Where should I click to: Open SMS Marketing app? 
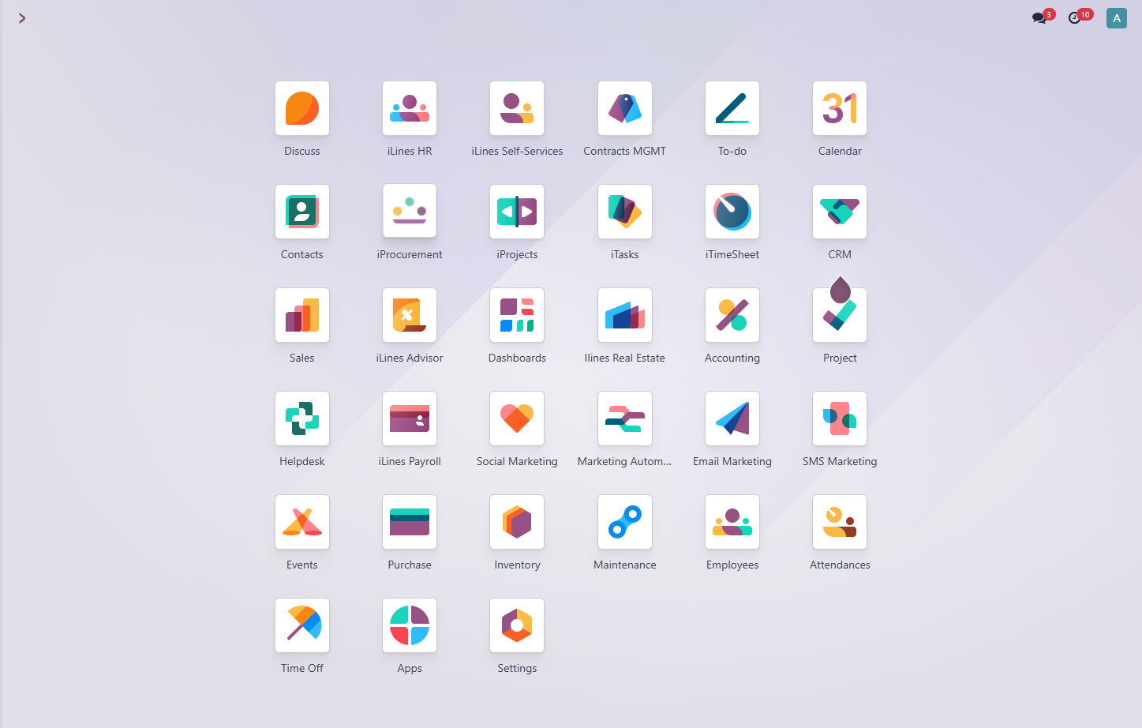point(840,418)
